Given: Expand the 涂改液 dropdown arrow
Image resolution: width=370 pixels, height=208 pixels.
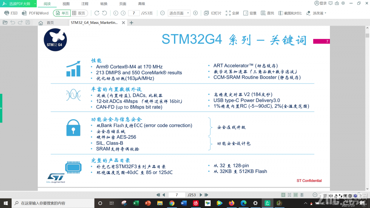Looking at the screenshot, I should pyautogui.click(x=326, y=13).
